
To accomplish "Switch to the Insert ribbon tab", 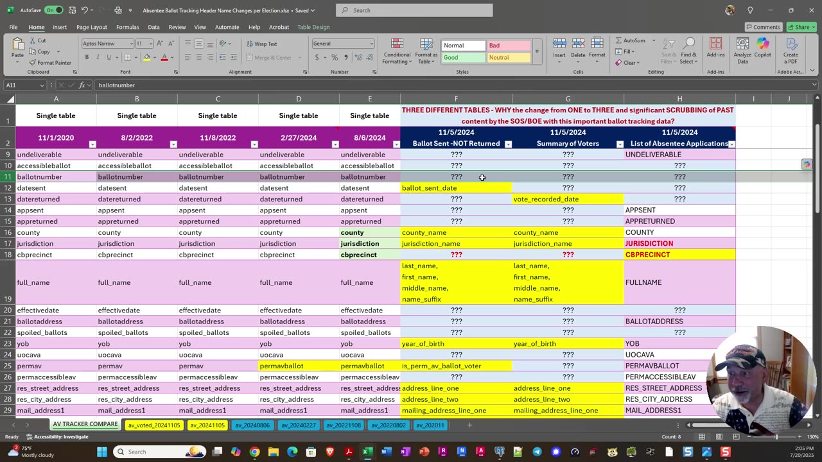I will (60, 27).
